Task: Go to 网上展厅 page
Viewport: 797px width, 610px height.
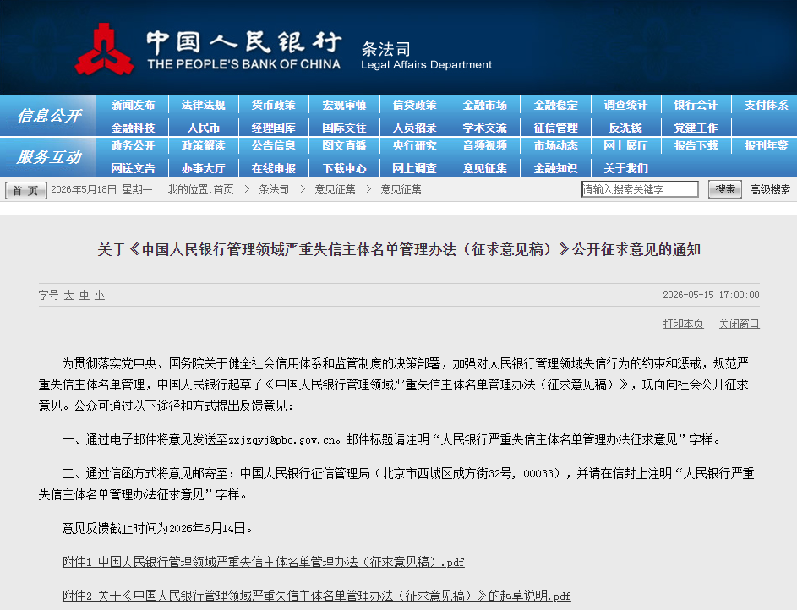Action: tap(625, 146)
